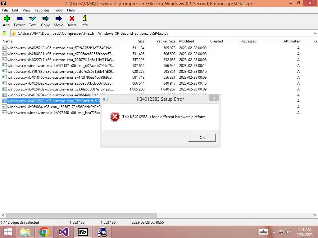Open the Edit menu
This screenshot has width=318, height=238.
click(15, 10)
